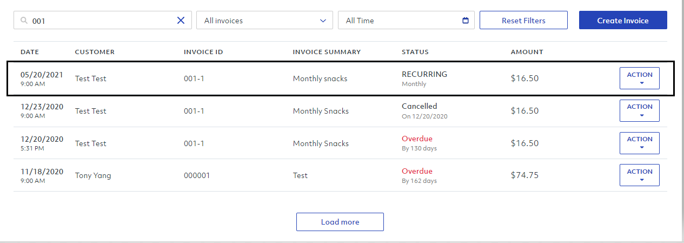Open Action menu for the 05/20/2021 invoice
Viewport: 684px width, 243px height.
[x=639, y=78]
